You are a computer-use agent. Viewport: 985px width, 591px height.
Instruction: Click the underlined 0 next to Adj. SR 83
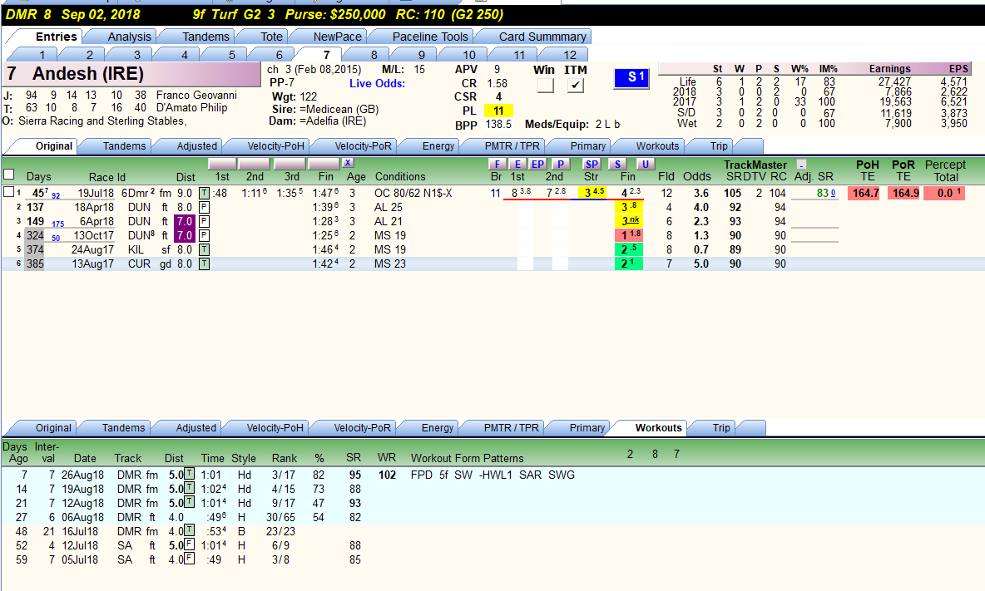click(833, 193)
